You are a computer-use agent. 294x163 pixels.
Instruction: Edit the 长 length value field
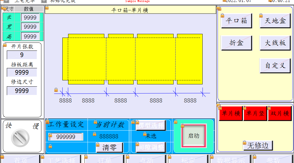point(30,18)
